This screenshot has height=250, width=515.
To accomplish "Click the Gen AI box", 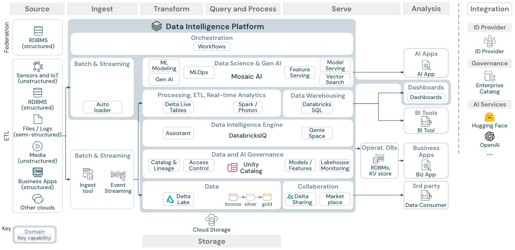I will click(x=164, y=79).
